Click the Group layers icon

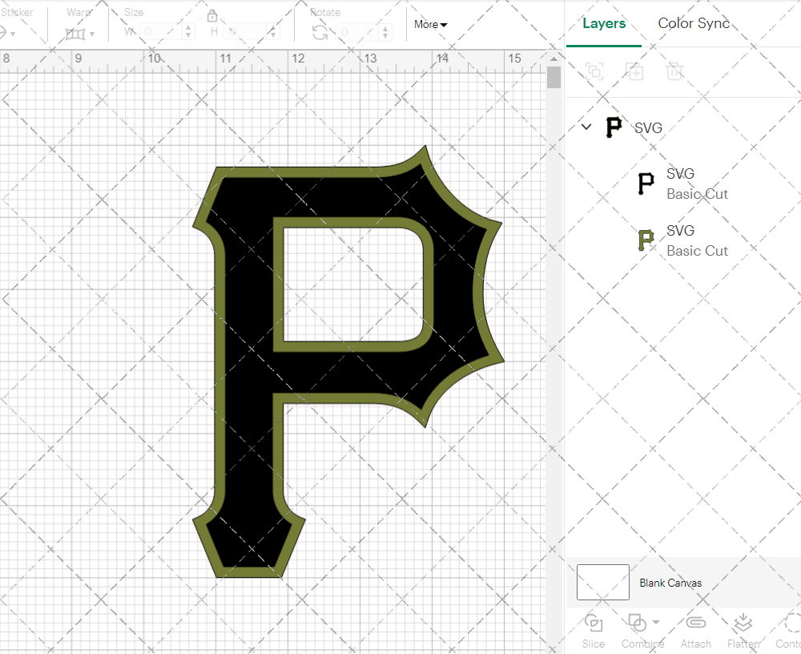(x=594, y=71)
